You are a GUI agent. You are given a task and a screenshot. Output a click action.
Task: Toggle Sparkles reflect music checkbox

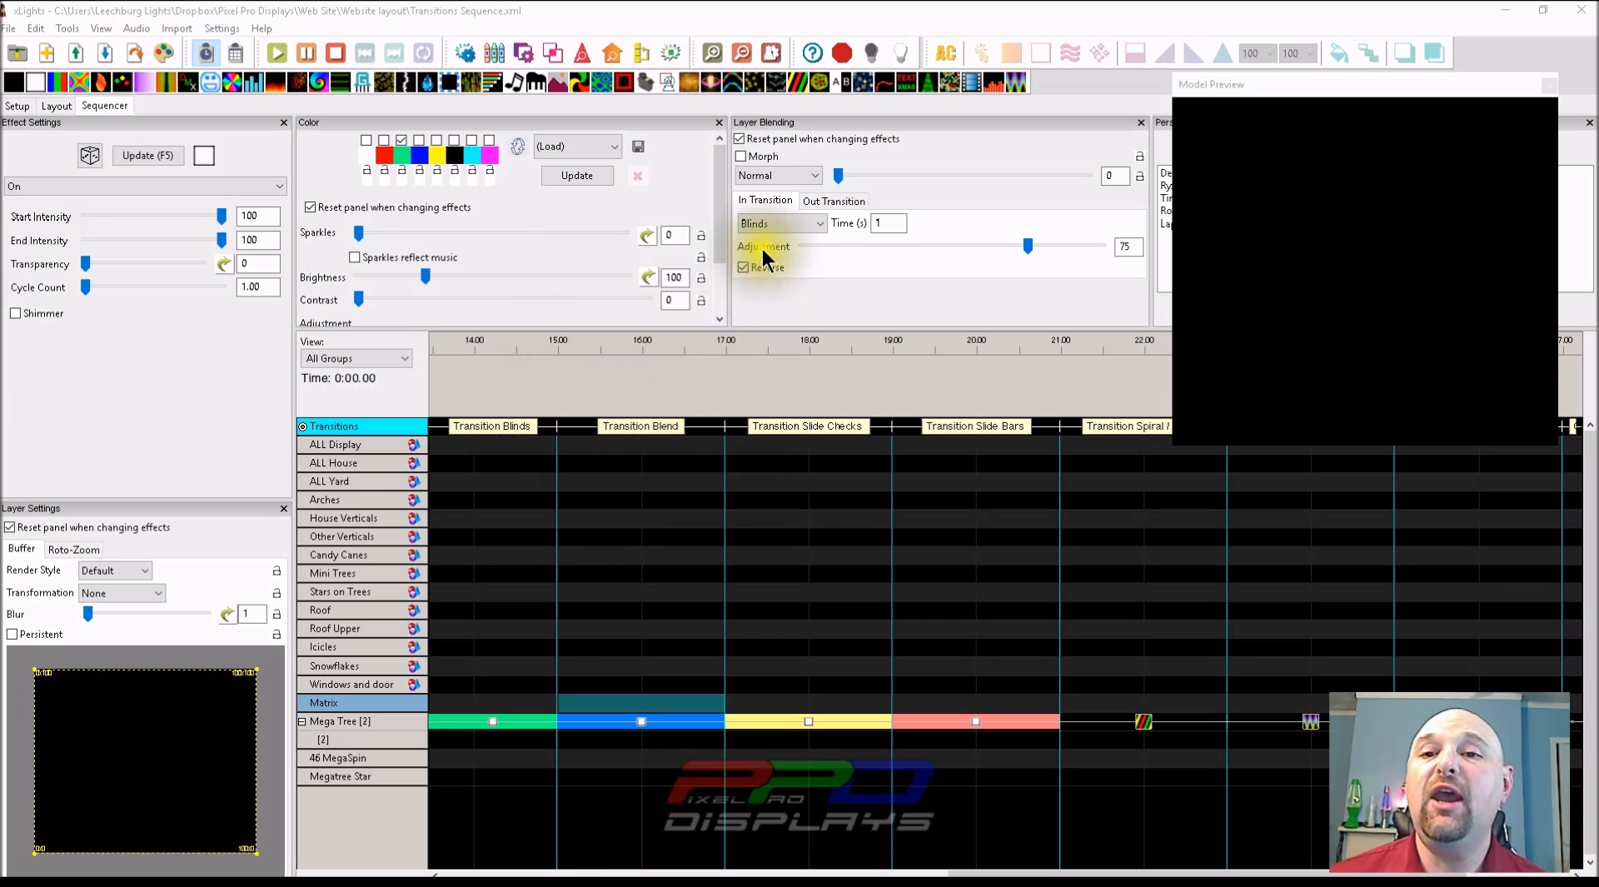(355, 257)
